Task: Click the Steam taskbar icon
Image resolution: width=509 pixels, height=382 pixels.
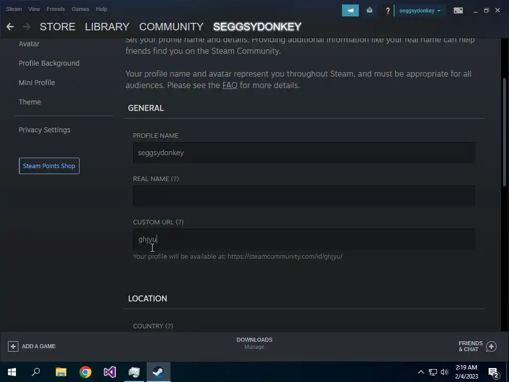Action: (x=159, y=372)
